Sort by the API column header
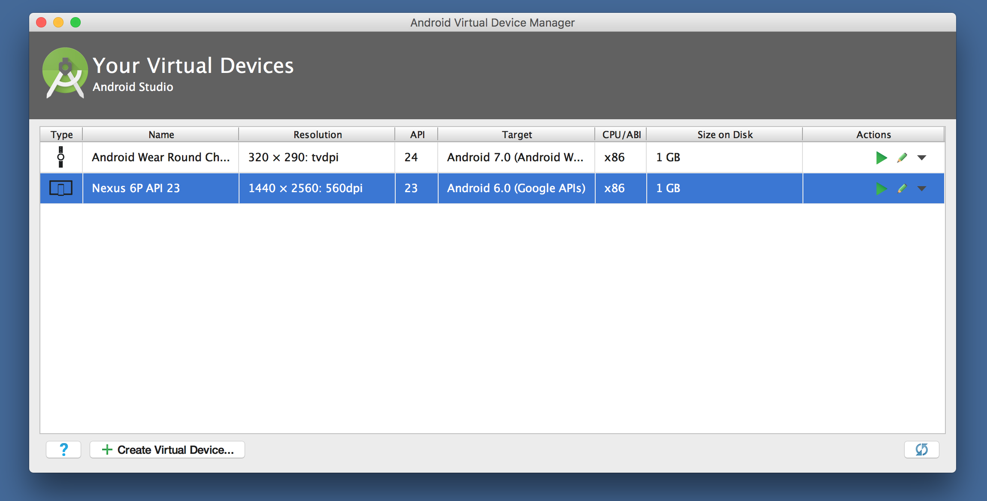The height and width of the screenshot is (501, 987). point(417,135)
